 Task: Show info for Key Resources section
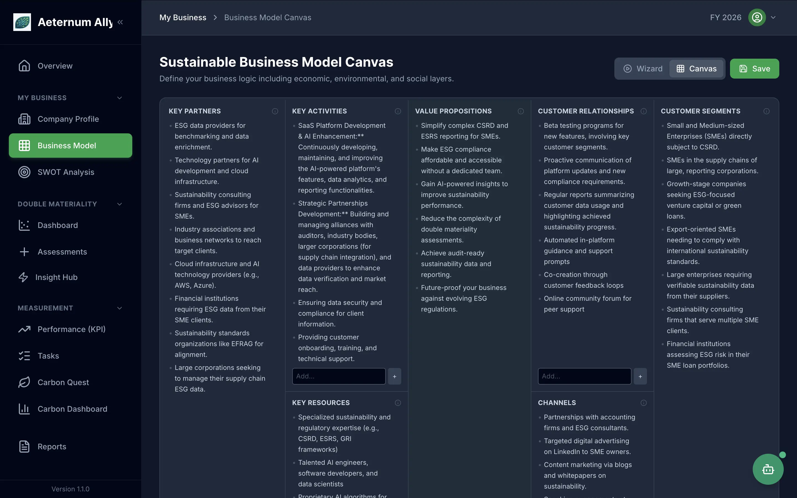click(398, 403)
